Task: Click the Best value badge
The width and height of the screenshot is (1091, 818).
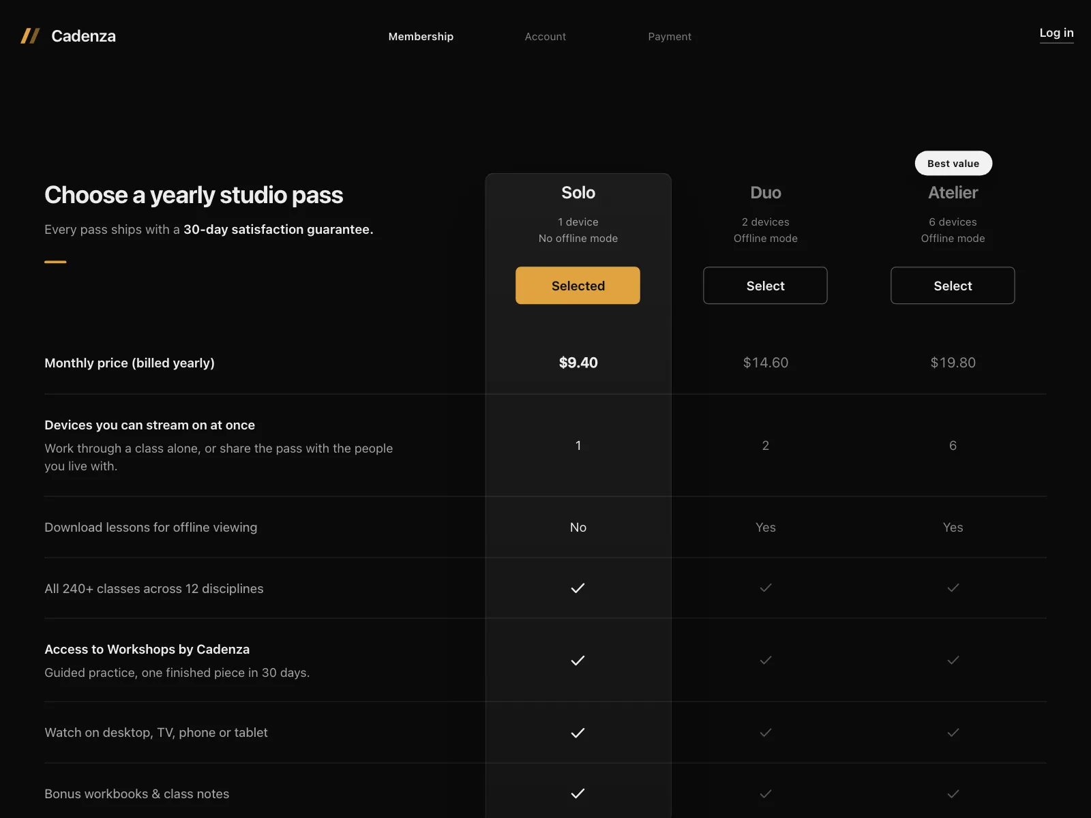Action: pyautogui.click(x=953, y=163)
